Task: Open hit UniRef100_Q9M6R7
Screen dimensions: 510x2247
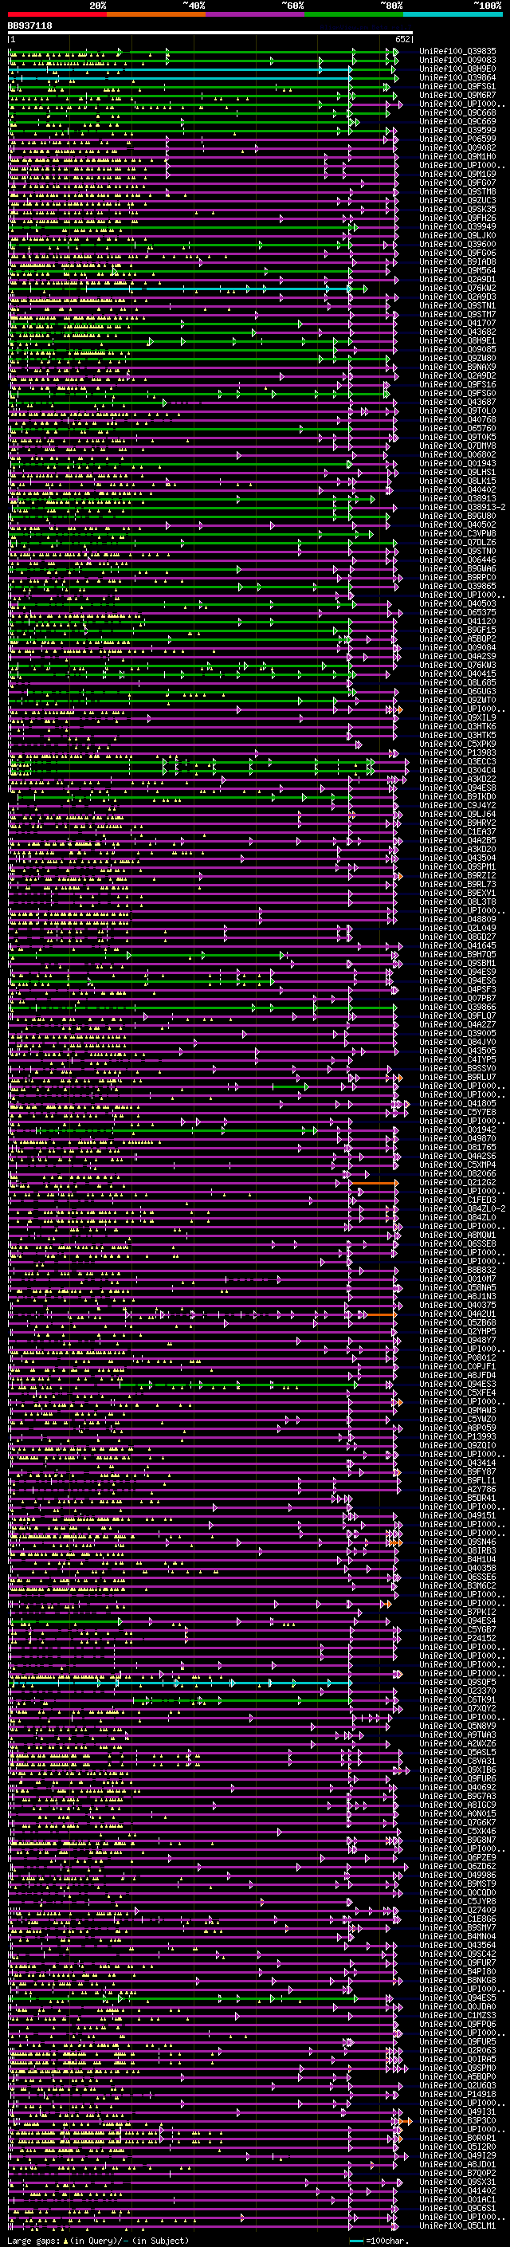Action: coord(457,95)
